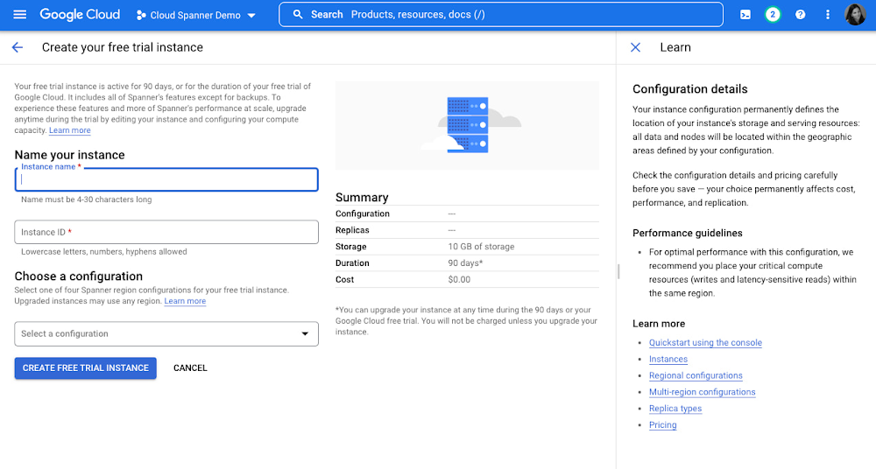Click the 'Choose a configuration' heading

[x=79, y=276]
